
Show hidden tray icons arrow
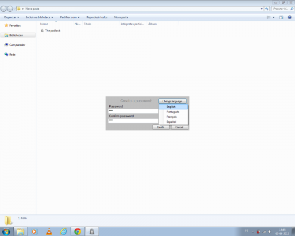pos(253,232)
